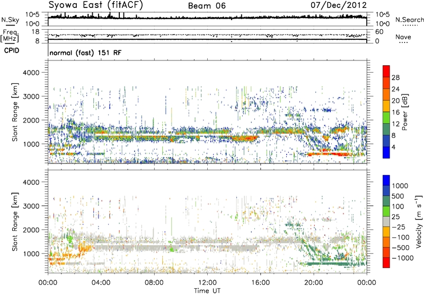
Task: Click the 'Velocity [m s-1]' colorbar label
Action: 419,221
